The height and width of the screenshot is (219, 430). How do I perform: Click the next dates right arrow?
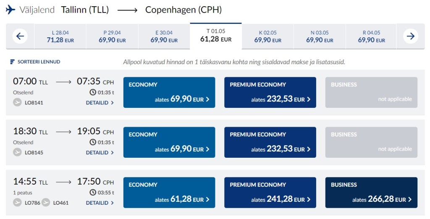410,36
